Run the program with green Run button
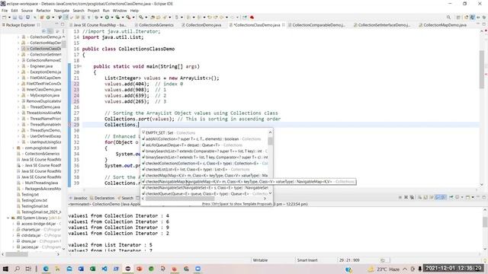 [107, 18]
